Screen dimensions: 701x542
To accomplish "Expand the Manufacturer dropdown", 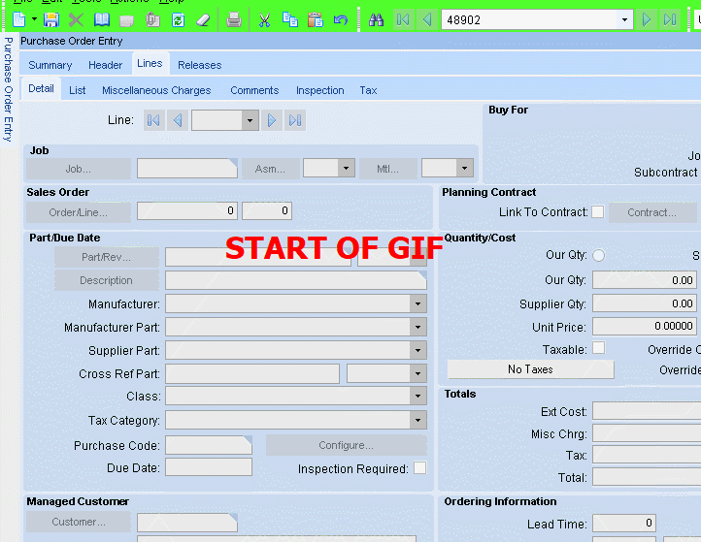I will tap(417, 303).
